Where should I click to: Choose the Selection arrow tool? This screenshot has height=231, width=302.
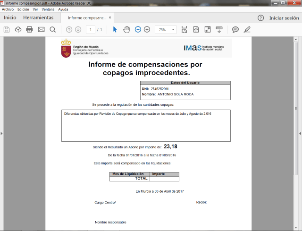115,29
